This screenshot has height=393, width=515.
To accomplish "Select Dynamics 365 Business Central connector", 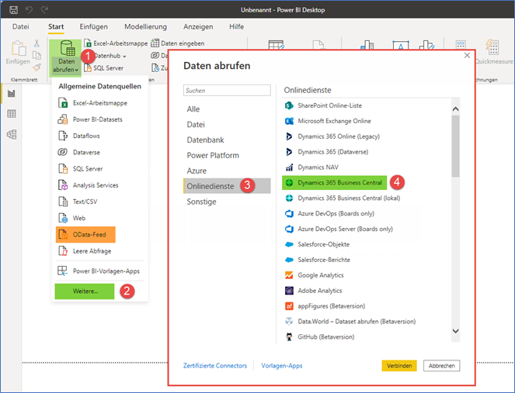I will point(334,183).
